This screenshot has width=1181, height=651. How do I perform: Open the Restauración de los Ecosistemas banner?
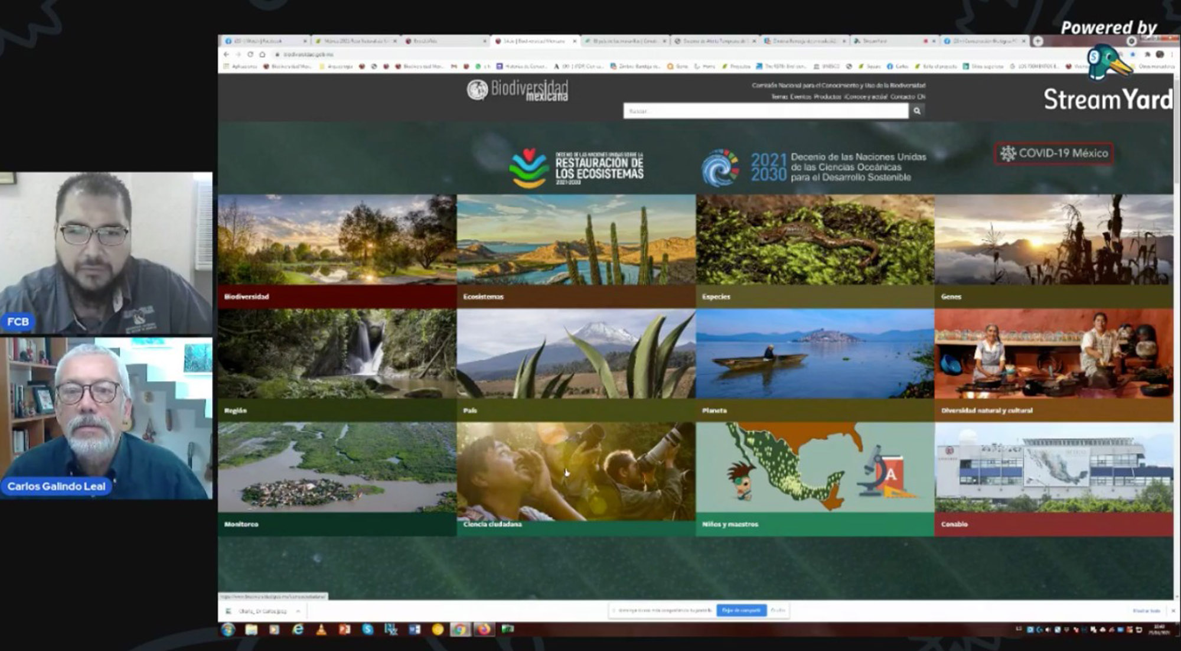(x=577, y=168)
